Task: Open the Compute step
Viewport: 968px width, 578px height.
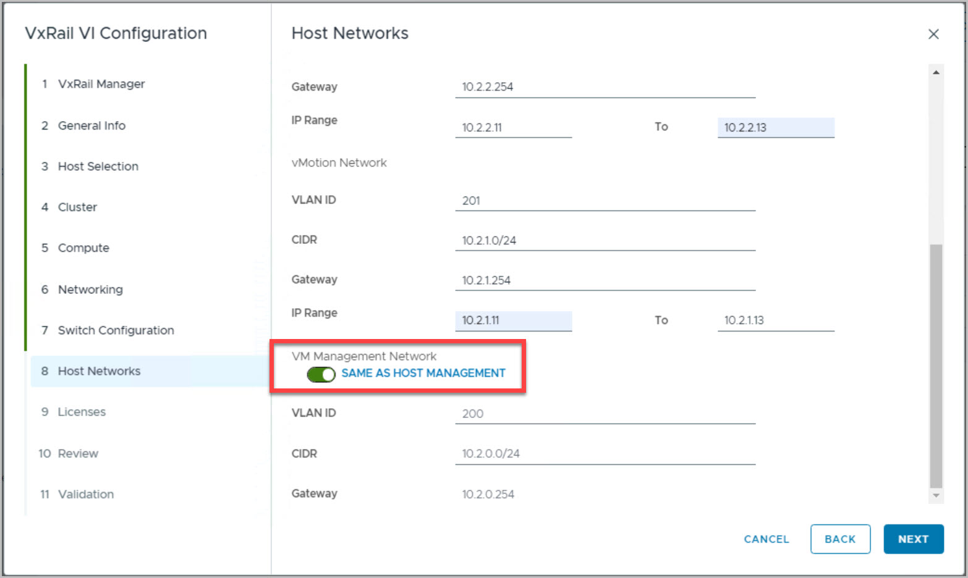Action: click(83, 248)
